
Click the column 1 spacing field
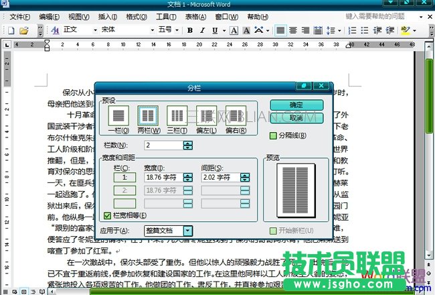tap(221, 178)
